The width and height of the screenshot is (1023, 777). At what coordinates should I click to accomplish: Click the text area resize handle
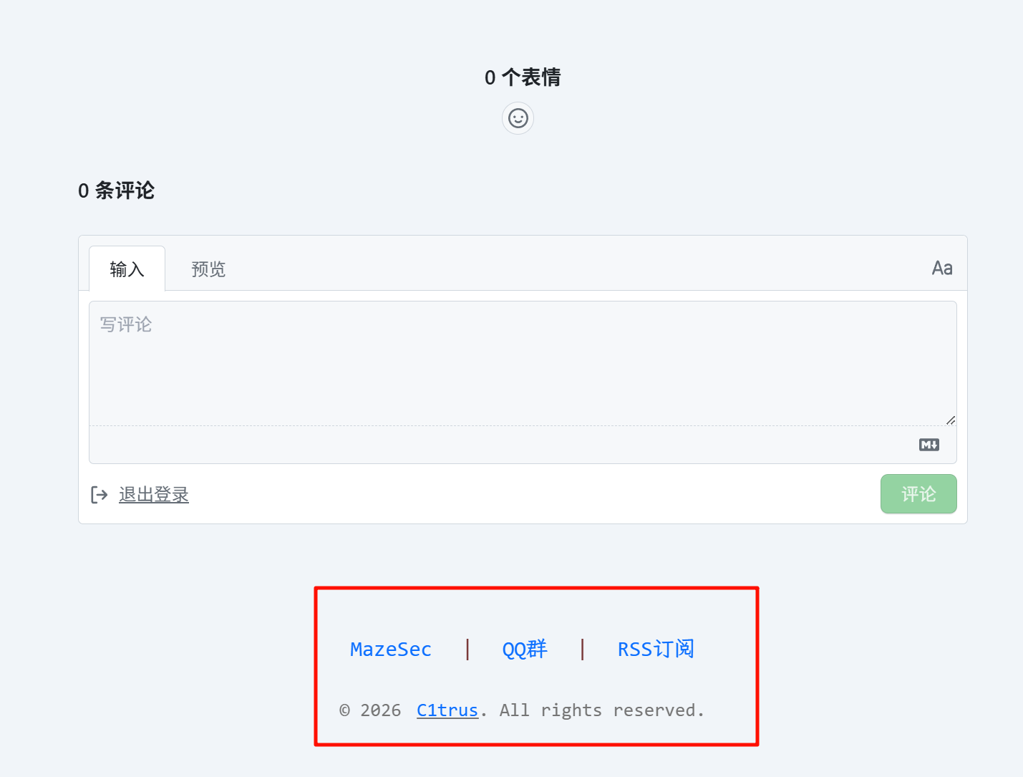tap(950, 420)
